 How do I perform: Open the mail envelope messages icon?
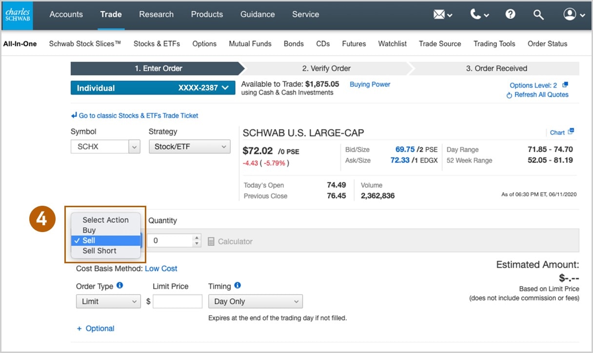point(443,15)
